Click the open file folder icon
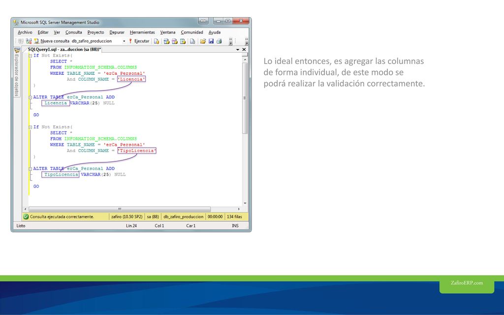Viewport: 504px width, 315px height. (x=203, y=41)
